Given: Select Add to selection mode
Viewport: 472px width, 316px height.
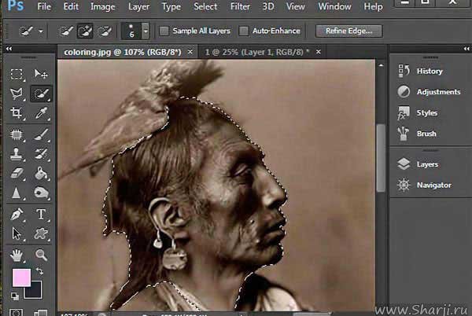Looking at the screenshot, I should pos(86,31).
